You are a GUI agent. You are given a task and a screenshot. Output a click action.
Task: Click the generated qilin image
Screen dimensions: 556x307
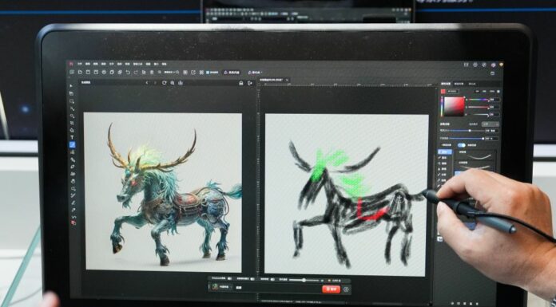click(x=163, y=192)
